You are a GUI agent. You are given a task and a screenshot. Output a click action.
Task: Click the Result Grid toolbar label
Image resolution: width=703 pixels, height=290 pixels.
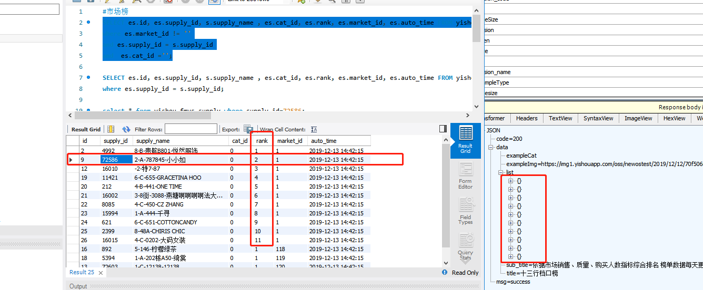(86, 129)
